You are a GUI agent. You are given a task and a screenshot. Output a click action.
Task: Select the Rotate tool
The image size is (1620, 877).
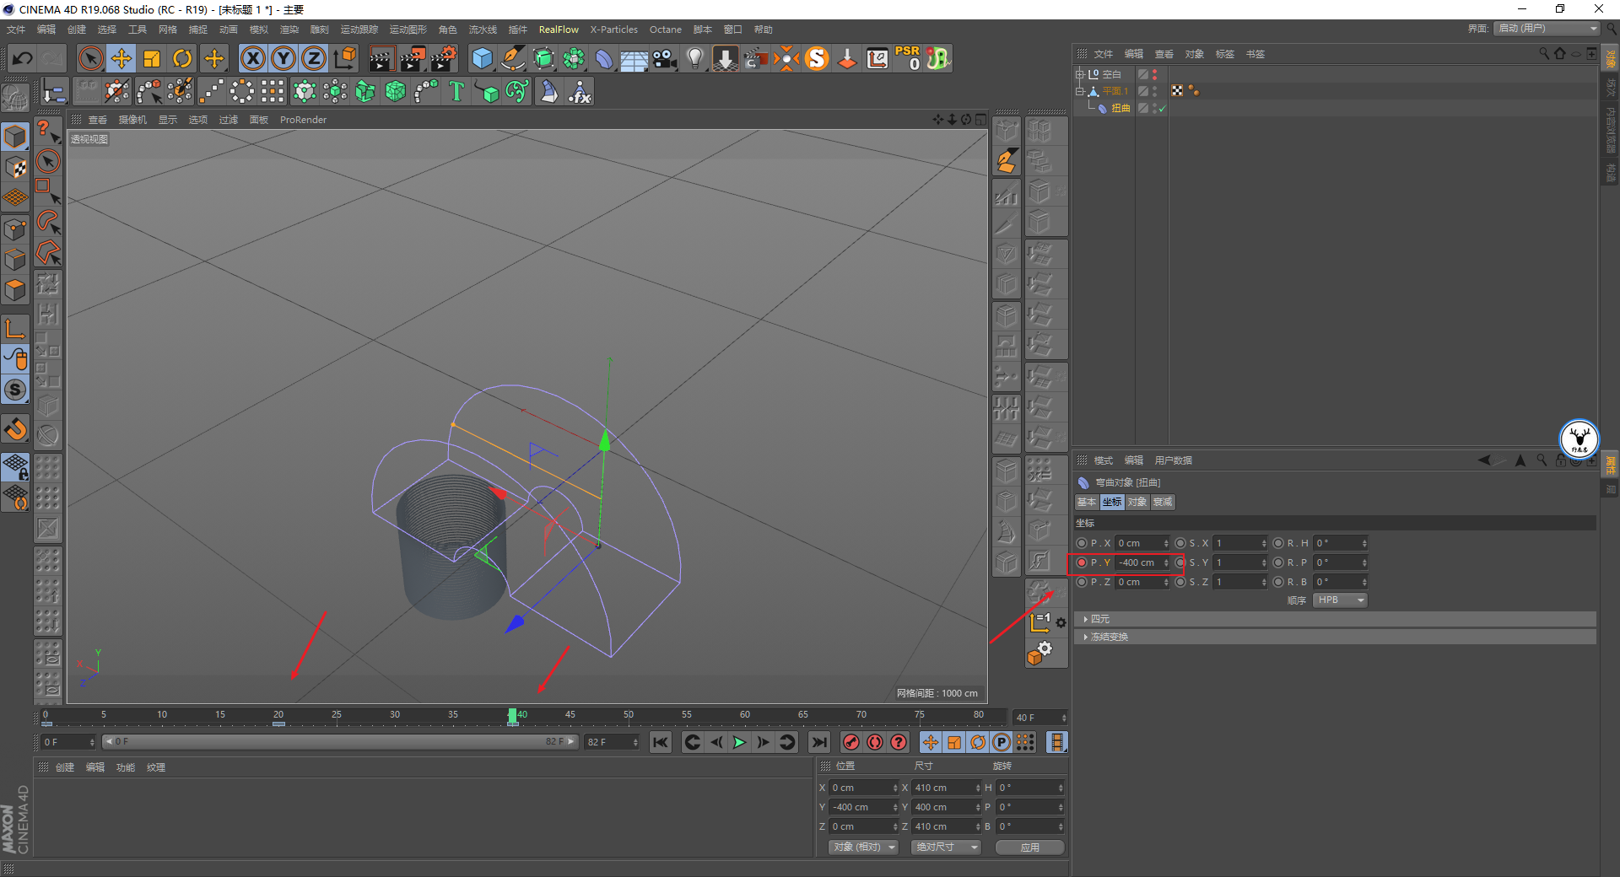182,58
